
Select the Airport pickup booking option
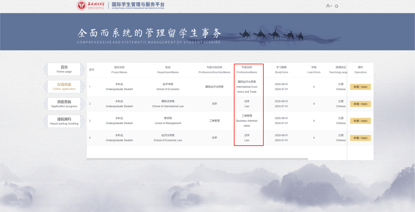coord(64,121)
